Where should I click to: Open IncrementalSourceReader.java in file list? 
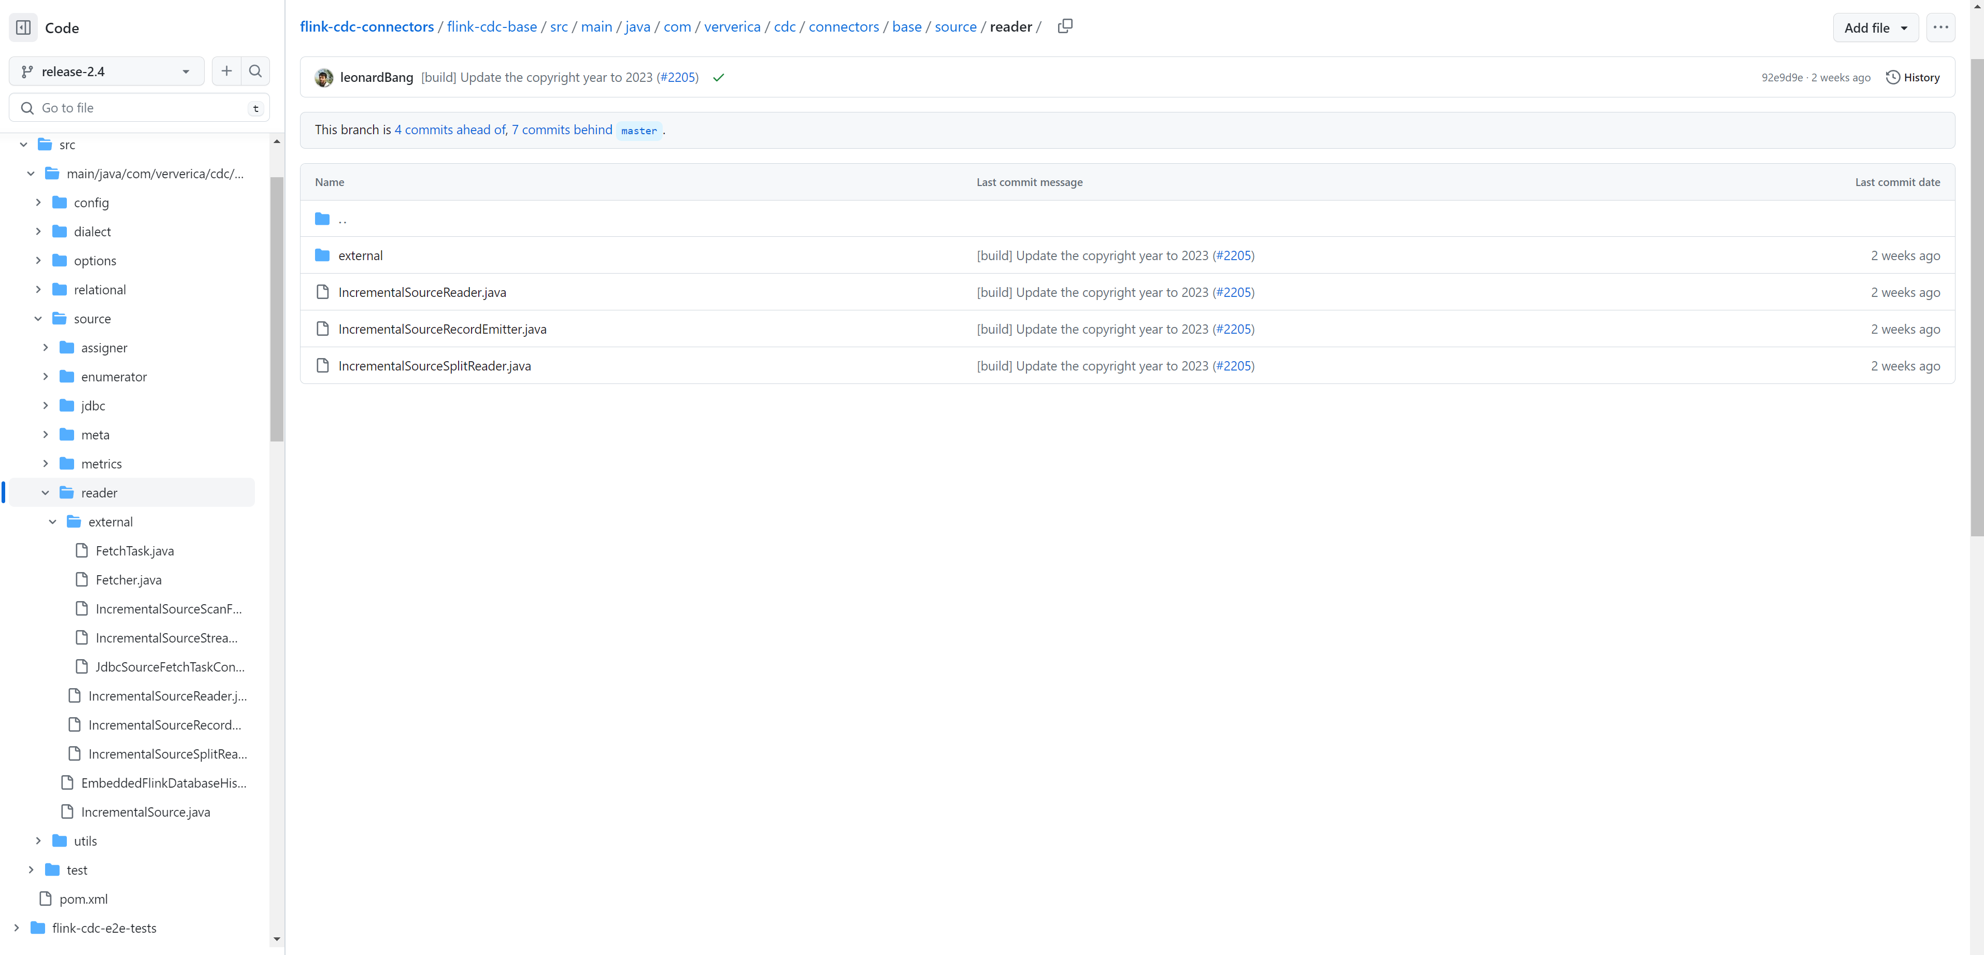tap(422, 293)
